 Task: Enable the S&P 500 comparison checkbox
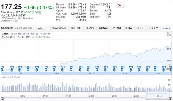pos(69,28)
